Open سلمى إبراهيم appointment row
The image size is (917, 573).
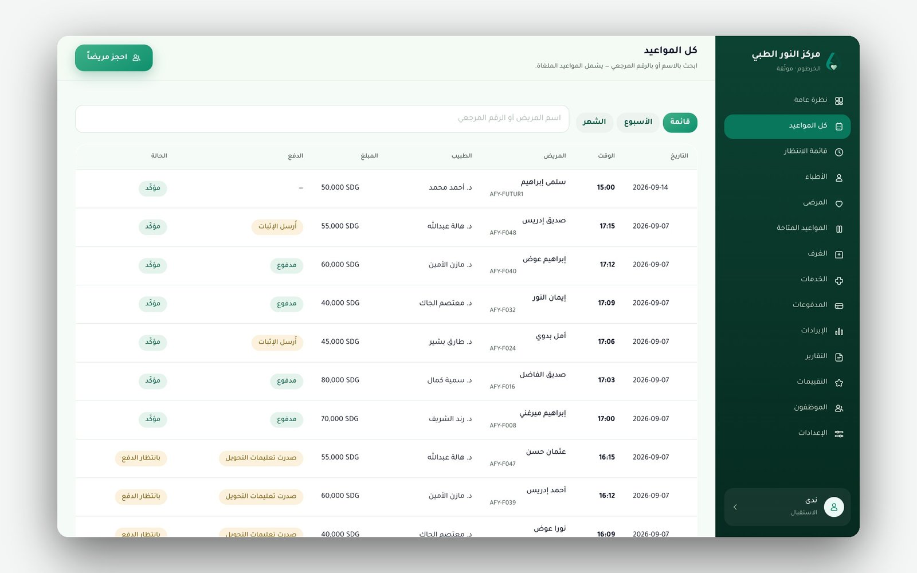386,189
